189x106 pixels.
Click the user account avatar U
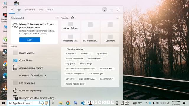(x=105, y=9)
